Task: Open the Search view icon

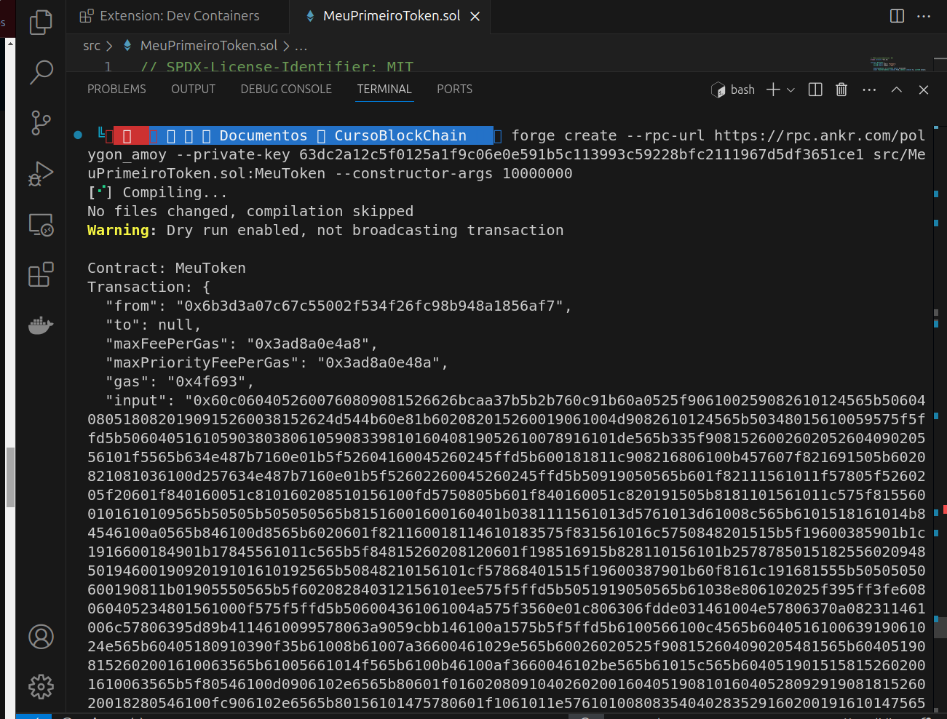Action: (x=41, y=71)
